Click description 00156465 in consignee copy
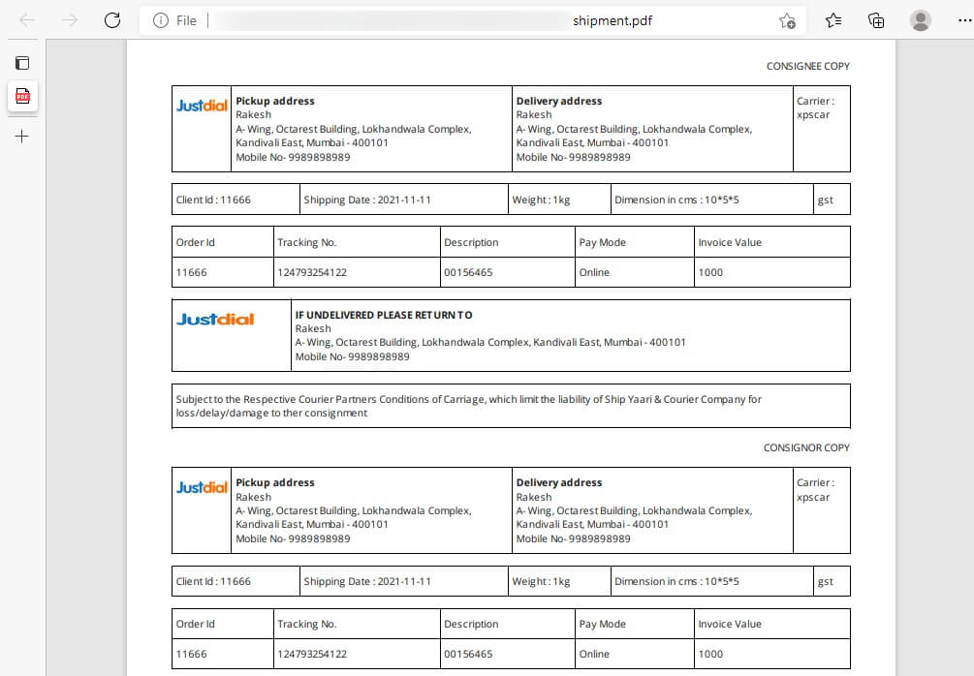Viewport: 974px width, 676px height. point(468,272)
